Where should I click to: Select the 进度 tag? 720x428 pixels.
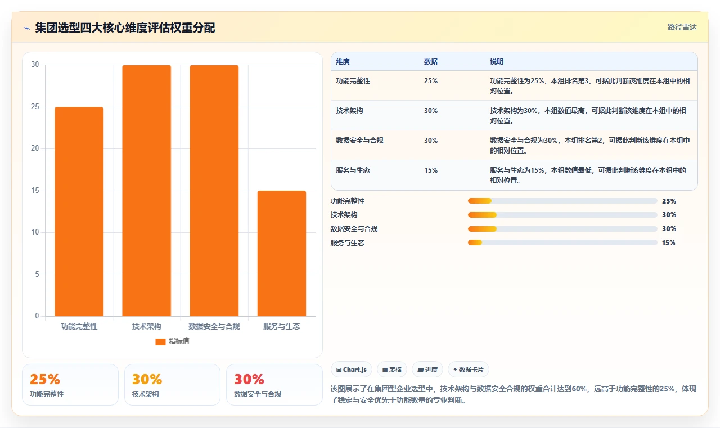(x=427, y=370)
